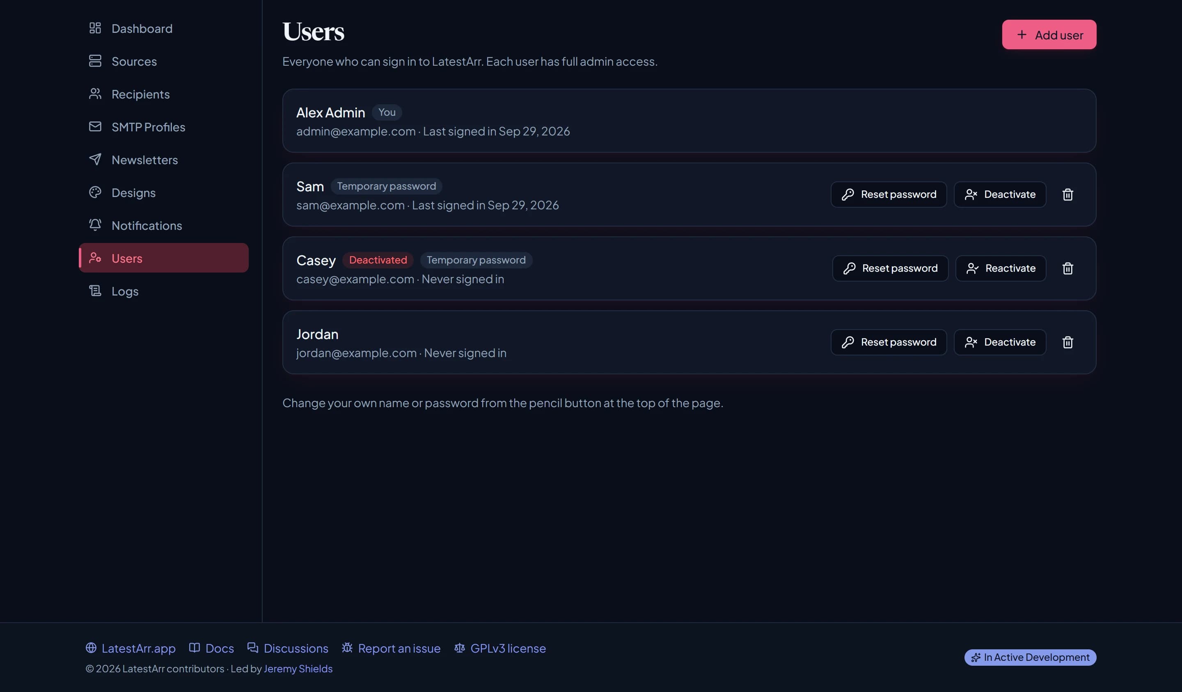
Task: Click Casey's Deactivated badge
Action: [378, 260]
